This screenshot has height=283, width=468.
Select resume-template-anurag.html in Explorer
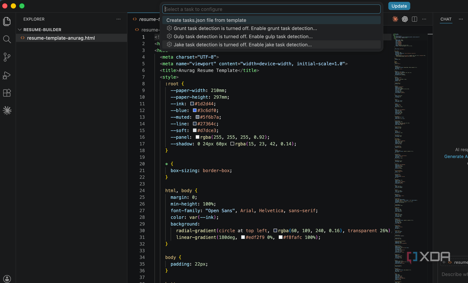click(71, 38)
